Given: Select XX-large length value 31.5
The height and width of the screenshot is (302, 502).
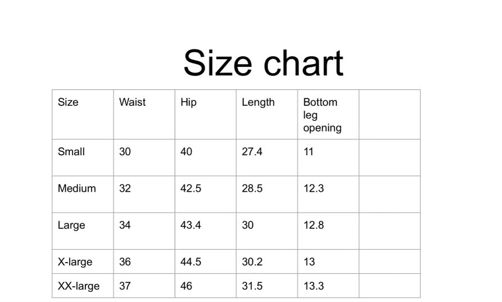Looking at the screenshot, I should coord(252,286).
